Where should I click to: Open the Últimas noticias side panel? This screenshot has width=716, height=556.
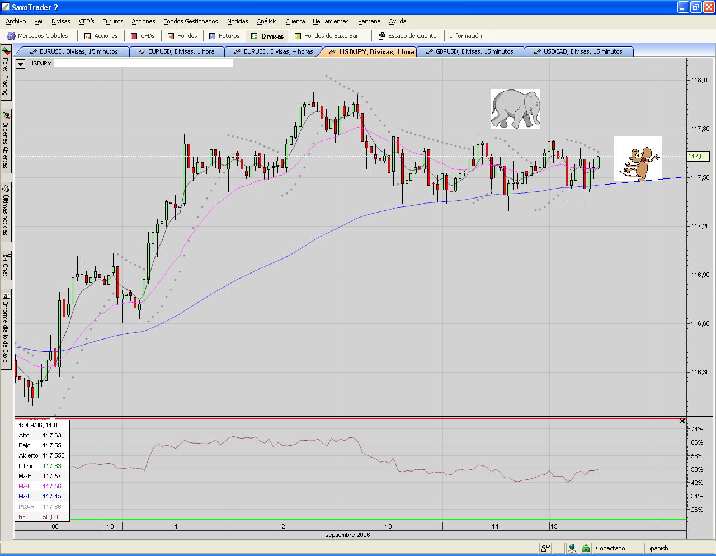click(6, 212)
